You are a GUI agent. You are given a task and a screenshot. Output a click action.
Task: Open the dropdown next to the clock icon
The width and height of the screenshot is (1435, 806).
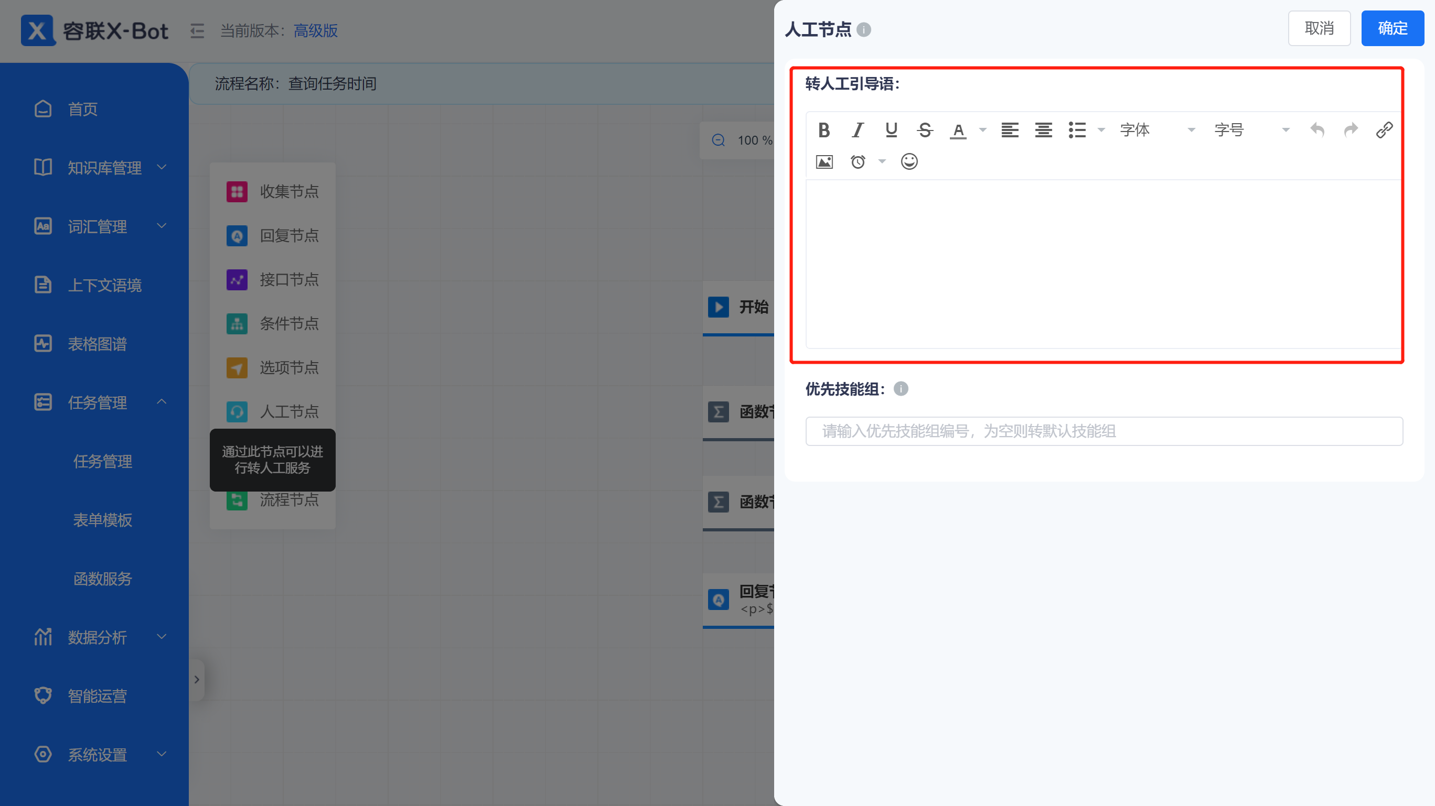pos(882,162)
